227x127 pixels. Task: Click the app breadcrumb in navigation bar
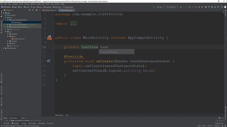click(x=15, y=7)
